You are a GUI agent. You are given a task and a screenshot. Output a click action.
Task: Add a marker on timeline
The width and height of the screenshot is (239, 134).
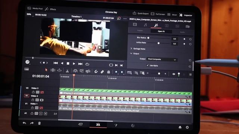[x=122, y=72]
